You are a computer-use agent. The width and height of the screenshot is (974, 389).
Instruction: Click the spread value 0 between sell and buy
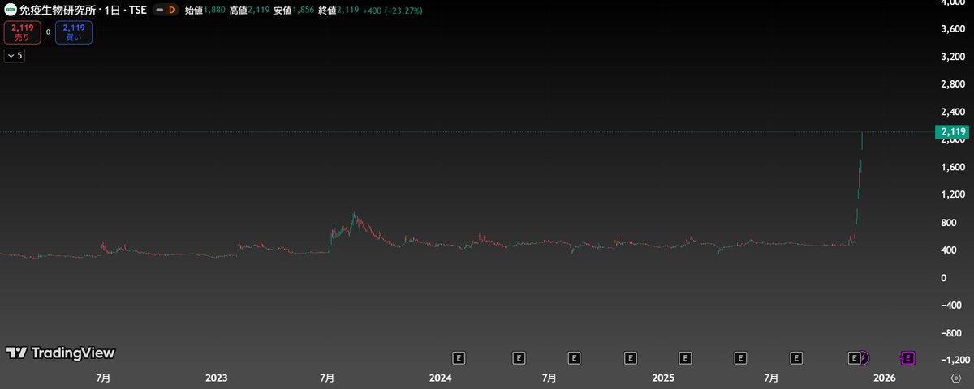click(48, 32)
